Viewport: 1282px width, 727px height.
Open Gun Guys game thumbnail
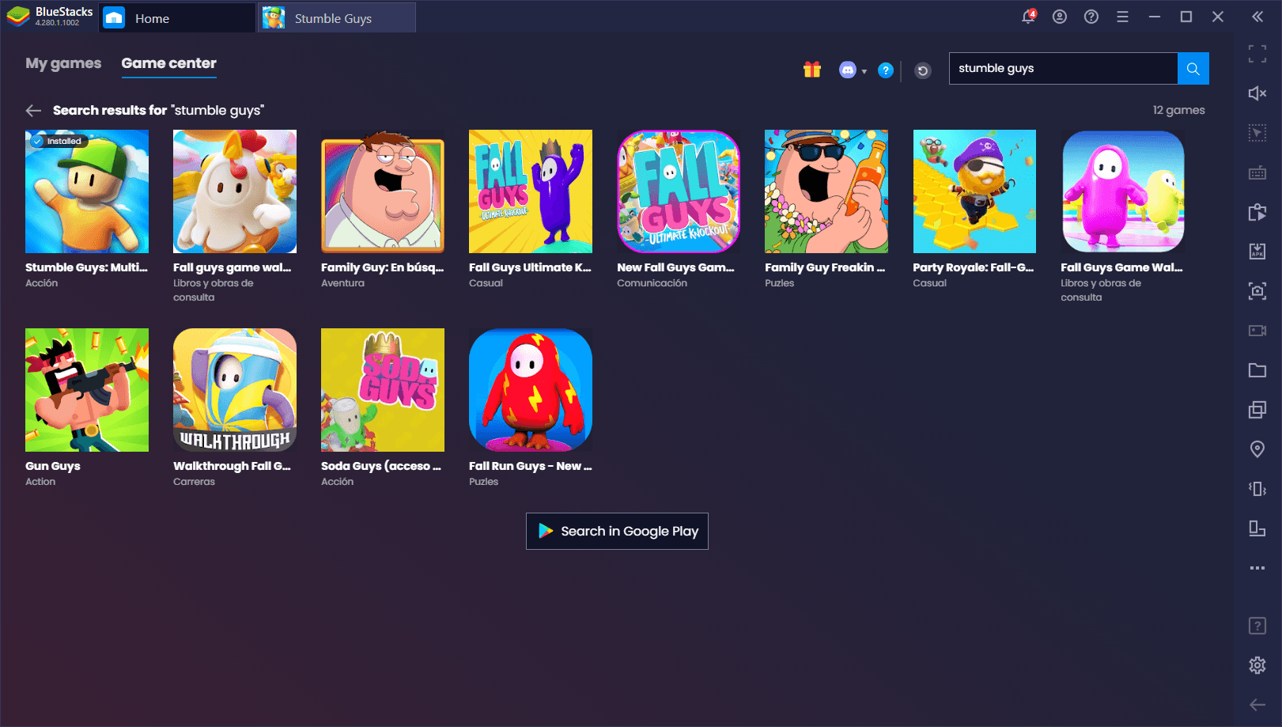tap(87, 390)
